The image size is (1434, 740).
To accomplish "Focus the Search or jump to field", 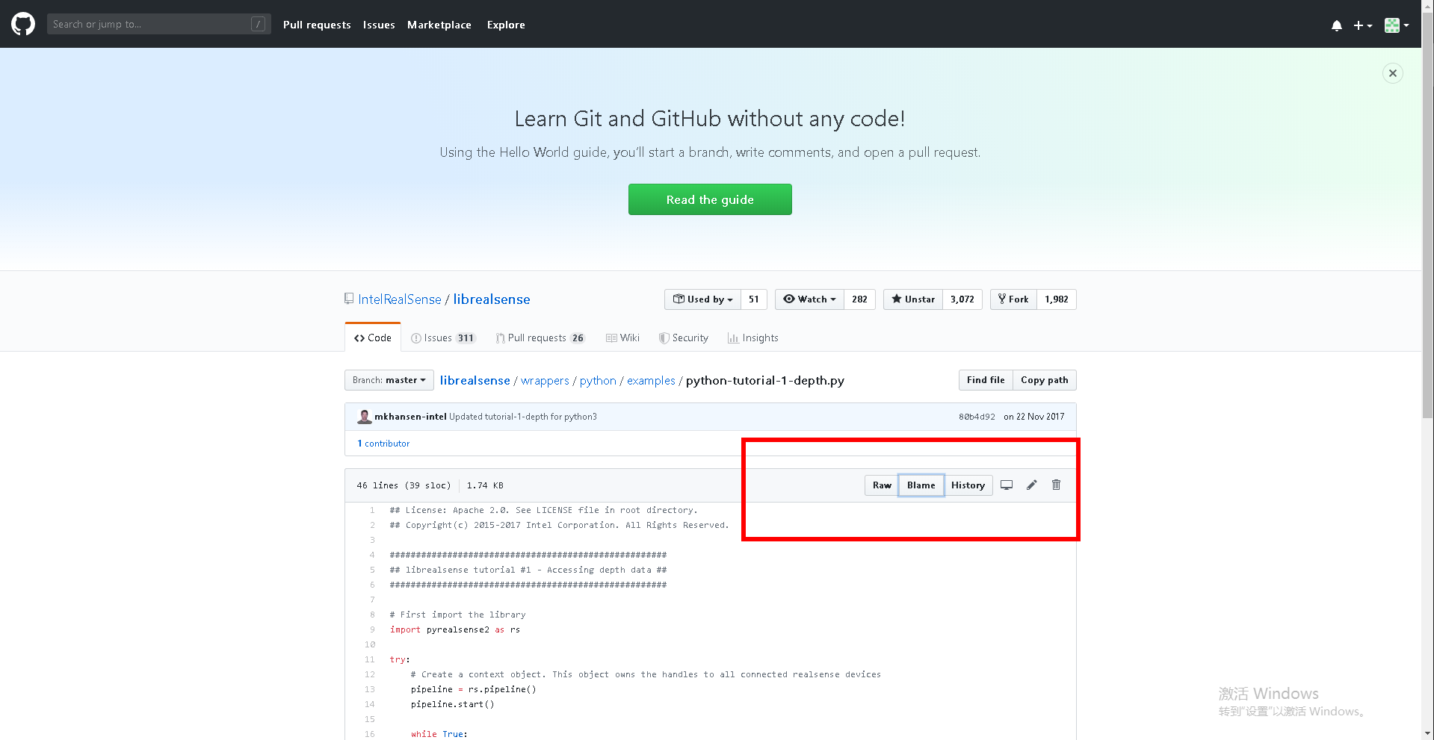I will click(158, 24).
